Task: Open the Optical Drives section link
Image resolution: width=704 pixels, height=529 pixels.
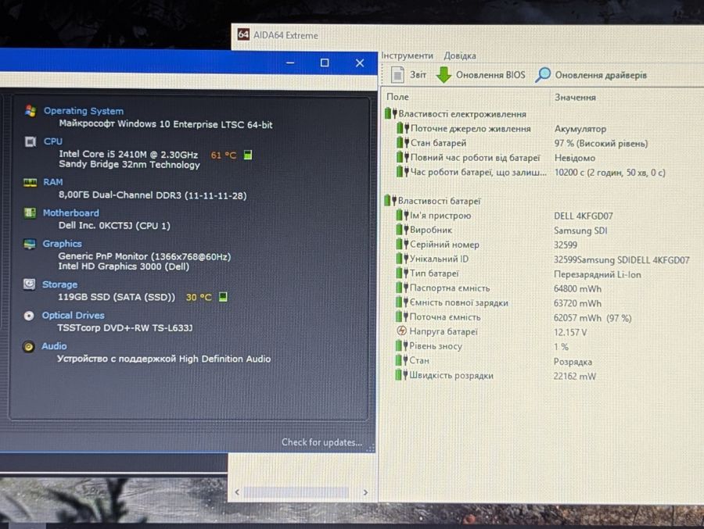Action: 74,316
